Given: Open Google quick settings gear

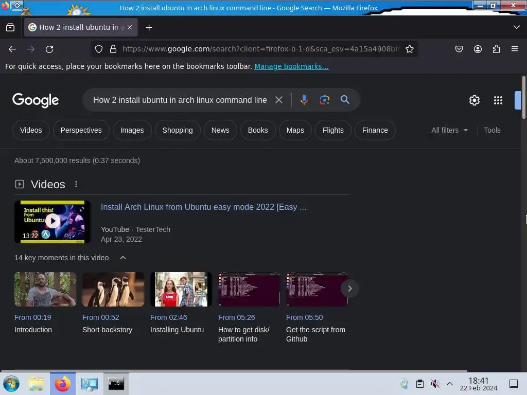Looking at the screenshot, I should [x=474, y=100].
